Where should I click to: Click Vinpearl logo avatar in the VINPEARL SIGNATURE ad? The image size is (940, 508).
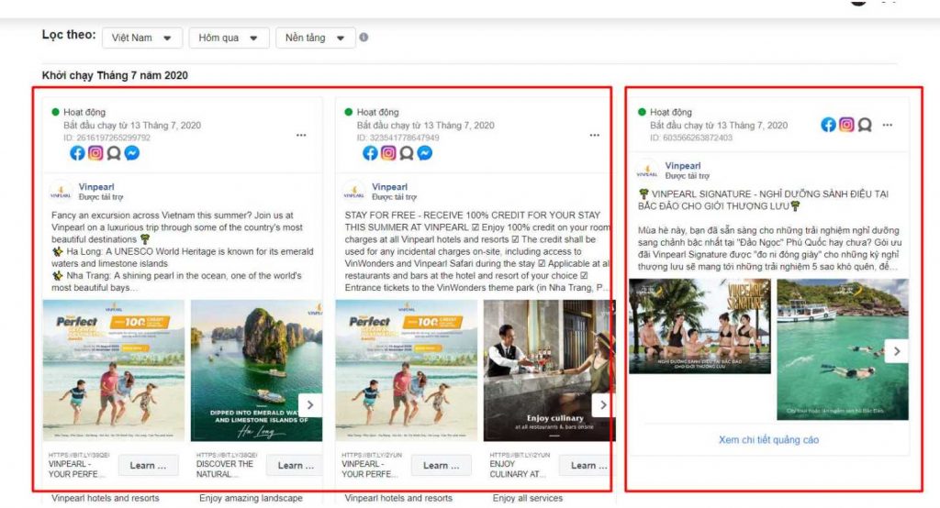tap(647, 171)
